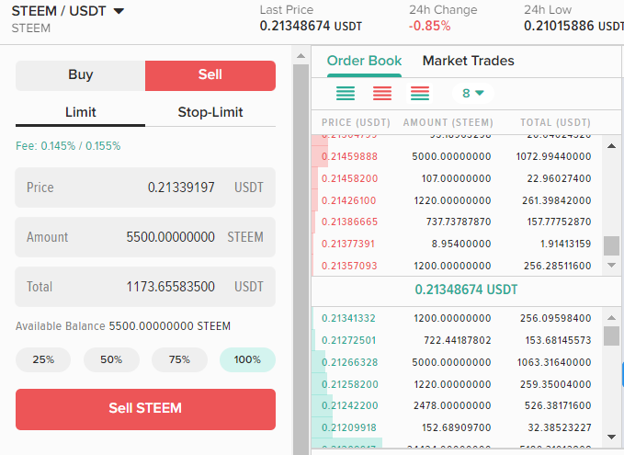Click total 1063.31640000 in bids
This screenshot has width=624, height=455.
tap(554, 362)
